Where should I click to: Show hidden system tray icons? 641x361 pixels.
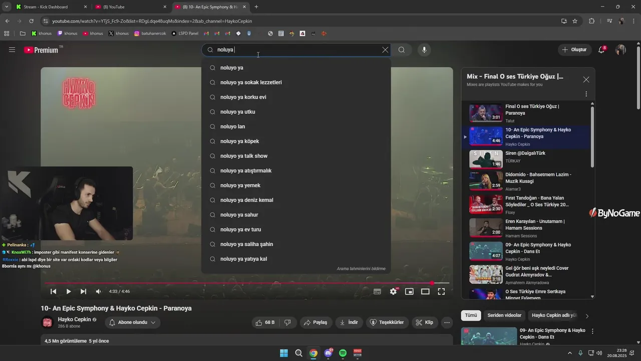(570, 353)
